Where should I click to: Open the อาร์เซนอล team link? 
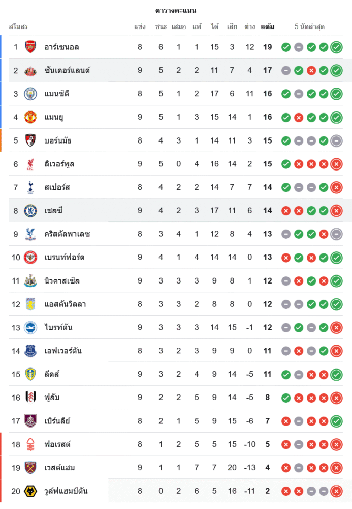(61, 47)
